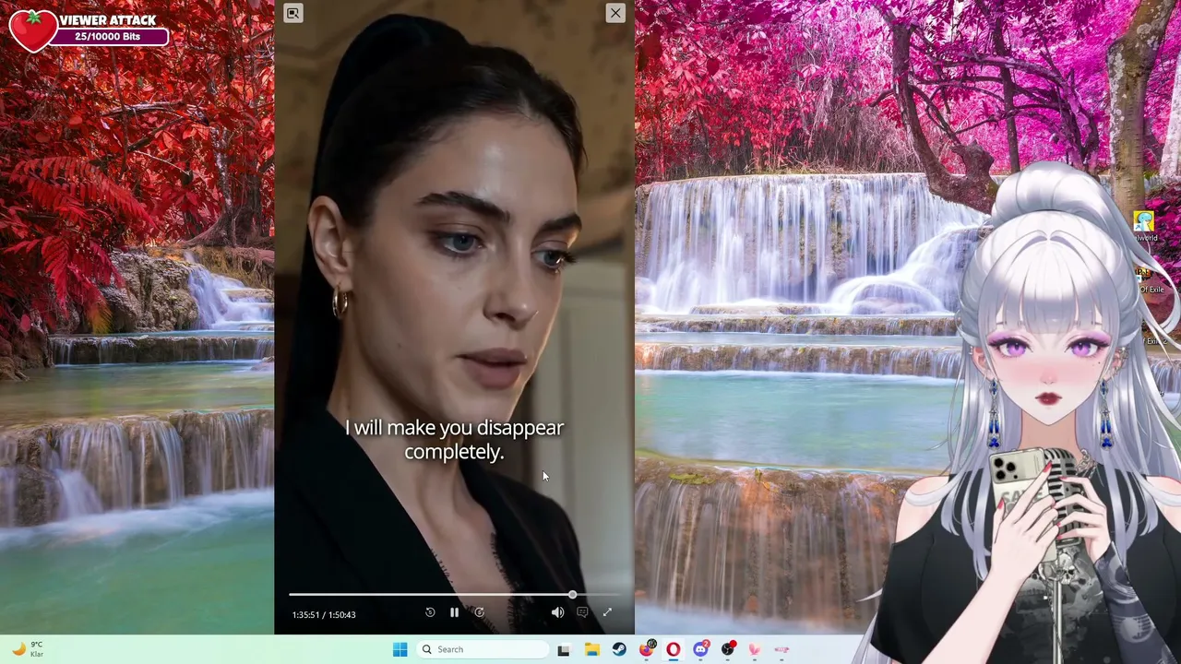Enter fullscreen in the video player
The width and height of the screenshot is (1181, 664).
coord(607,612)
